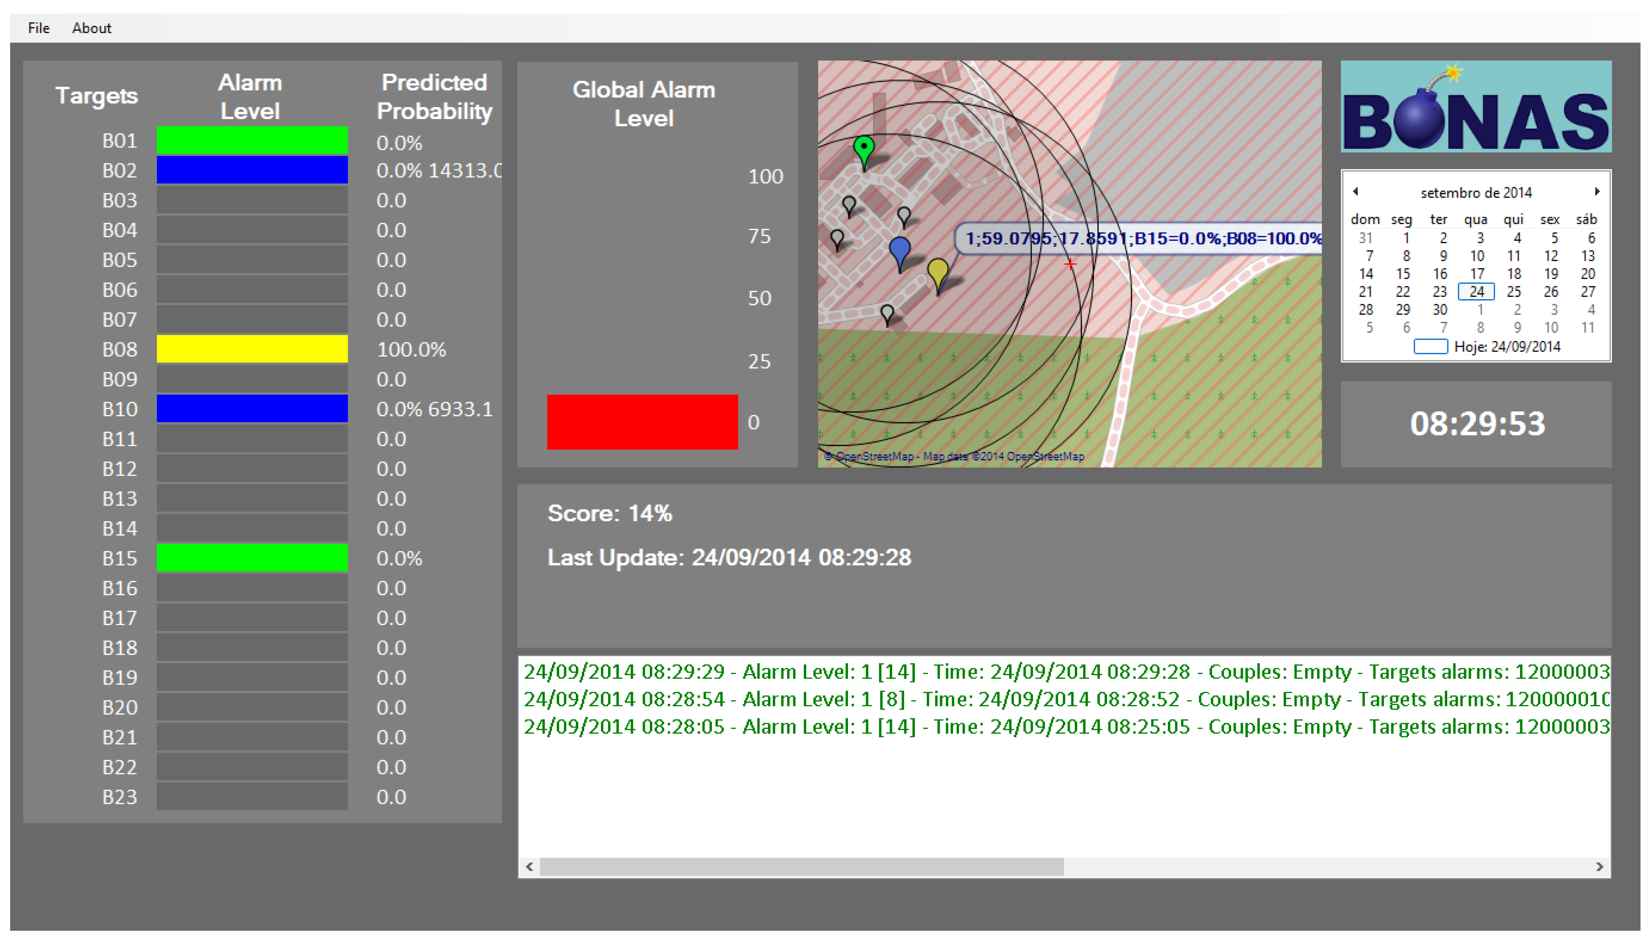1652x945 pixels.
Task: Open the File menu
Action: [39, 28]
